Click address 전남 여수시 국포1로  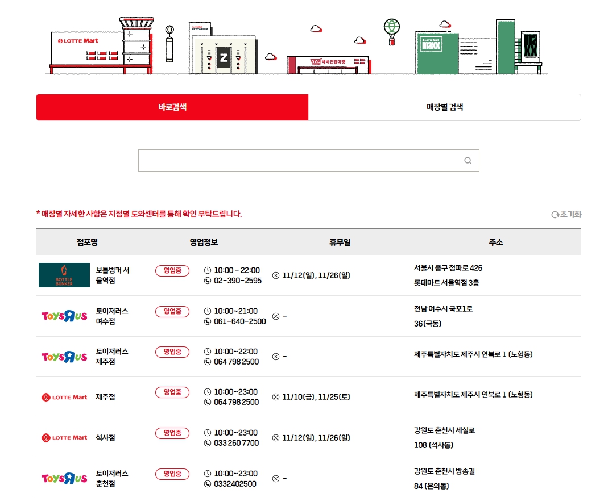tap(444, 309)
